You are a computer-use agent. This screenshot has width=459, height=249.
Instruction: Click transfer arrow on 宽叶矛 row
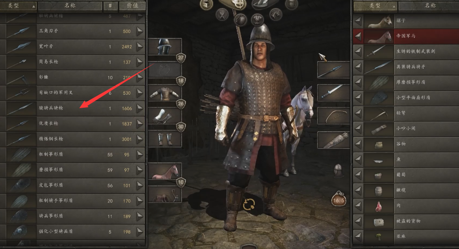coord(140,46)
